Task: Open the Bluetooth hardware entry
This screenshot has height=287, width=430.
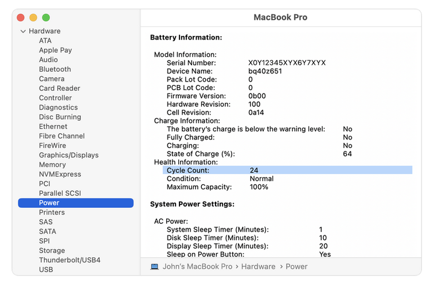Action: coord(55,69)
